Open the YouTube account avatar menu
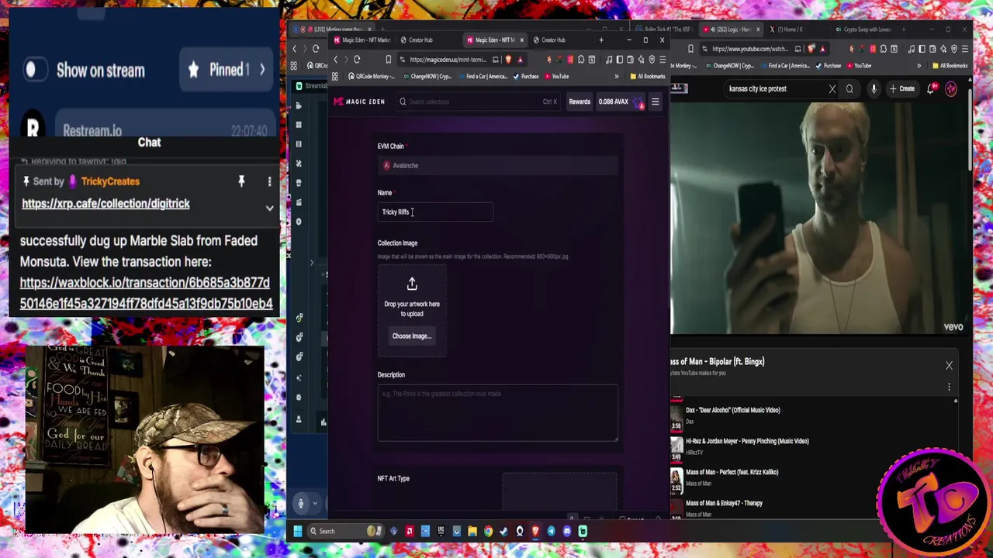Viewport: 993px width, 558px height. click(x=951, y=88)
